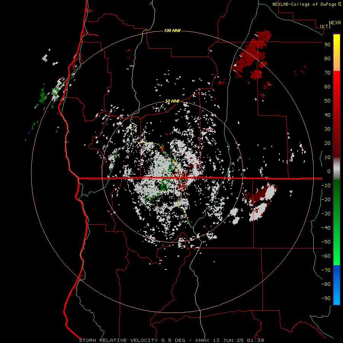Click the 90 value on the velocity scale
This screenshot has height=343, width=343.
327,45
